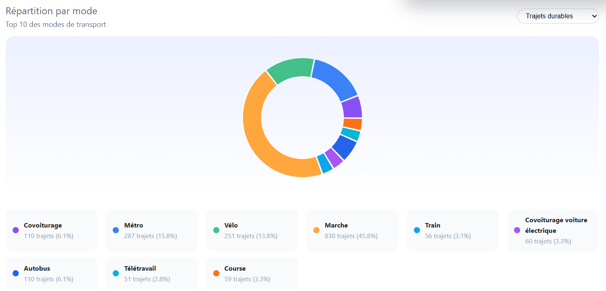This screenshot has height=291, width=606.
Task: Click the orange dot beside Marche
Action: coord(317,230)
